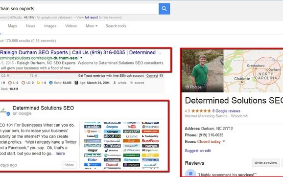Select the 'Age: March 24, 2004' value
The image size is (283, 177).
(x=94, y=83)
